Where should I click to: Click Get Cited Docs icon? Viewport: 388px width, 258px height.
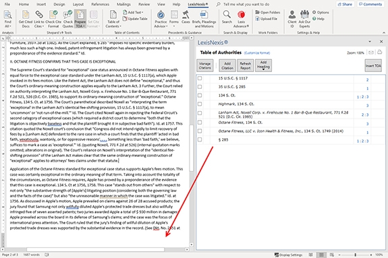coord(26,19)
